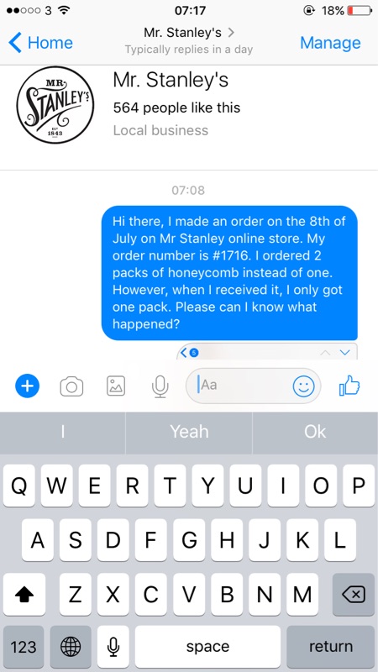Viewport: 378px width, 672px height.
Task: Tap the backspace delete key
Action: point(354,595)
